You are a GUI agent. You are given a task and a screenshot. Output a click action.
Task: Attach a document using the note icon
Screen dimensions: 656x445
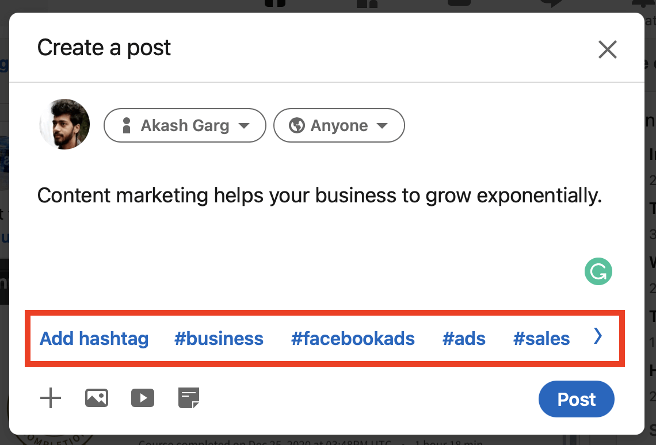coord(189,398)
